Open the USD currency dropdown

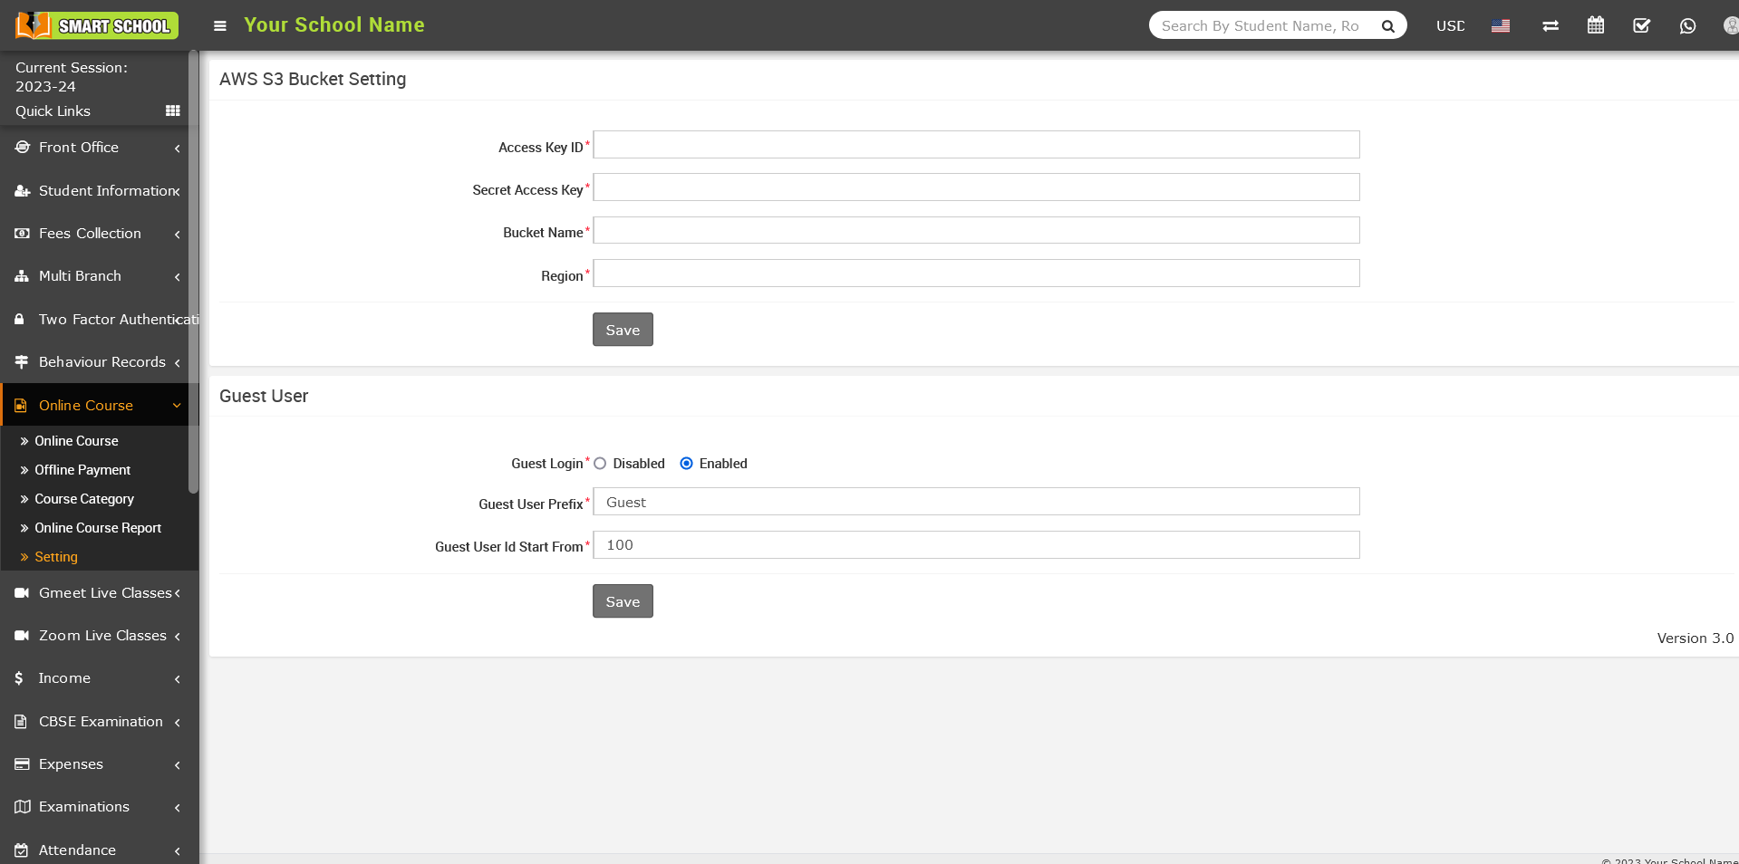click(1450, 25)
